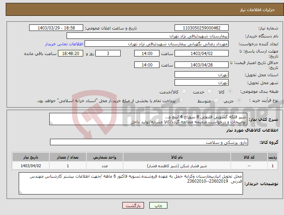
Task: Click the توضیحات خریدار label
Action: pos(261,184)
